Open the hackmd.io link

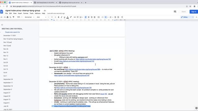click(72, 106)
